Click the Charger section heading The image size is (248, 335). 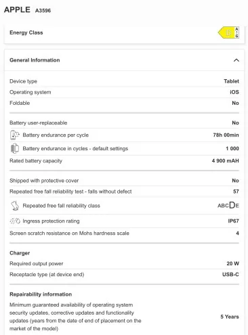point(20,253)
